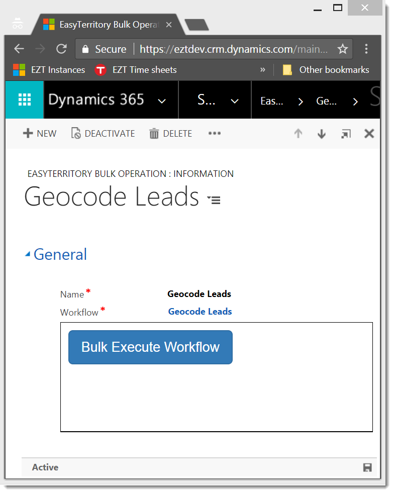The height and width of the screenshot is (493, 393).
Task: Open the Geocode Leads workflow link
Action: coord(200,312)
